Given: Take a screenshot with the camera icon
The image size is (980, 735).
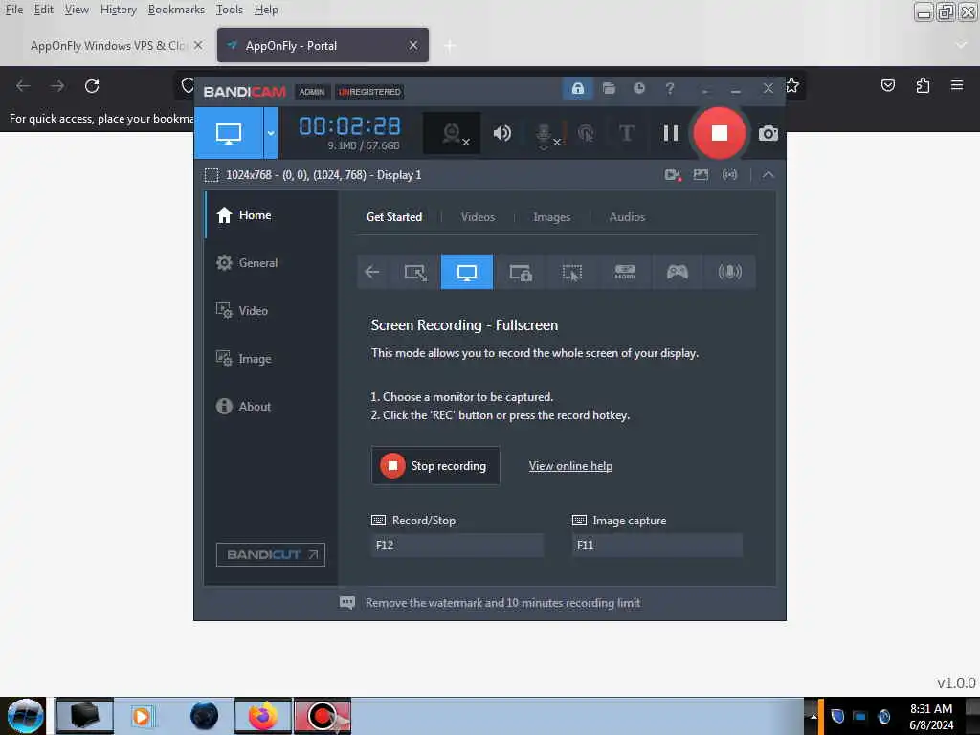Looking at the screenshot, I should coord(768,133).
